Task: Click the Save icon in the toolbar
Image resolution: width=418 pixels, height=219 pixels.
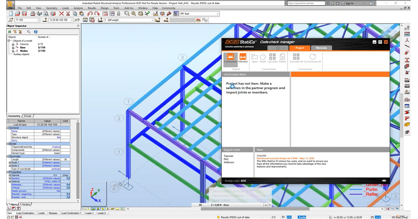Action: point(24,14)
